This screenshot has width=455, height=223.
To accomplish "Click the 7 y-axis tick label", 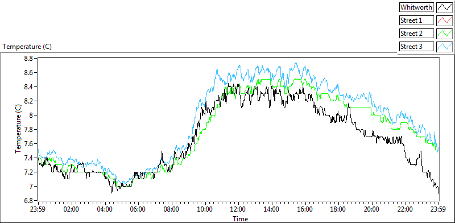I will pos(32,187).
